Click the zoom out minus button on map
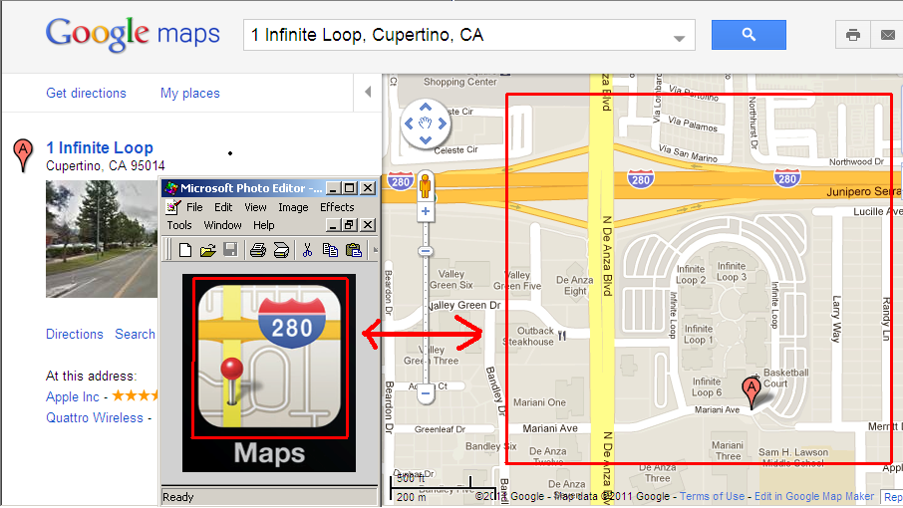This screenshot has height=508, width=903. [425, 394]
